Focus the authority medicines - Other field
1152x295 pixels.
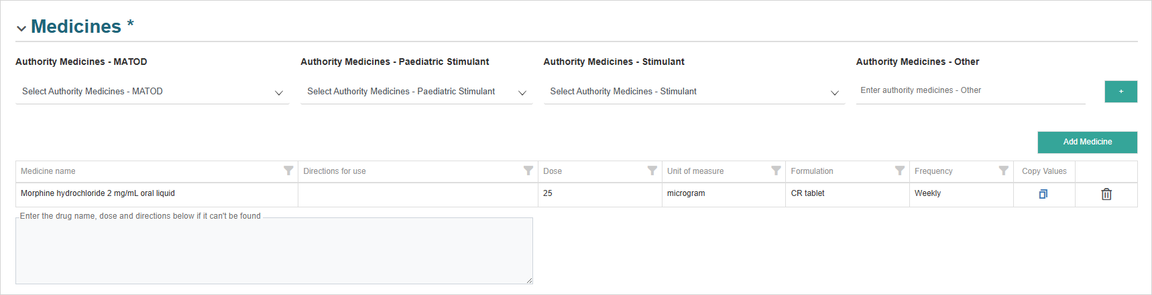970,91
